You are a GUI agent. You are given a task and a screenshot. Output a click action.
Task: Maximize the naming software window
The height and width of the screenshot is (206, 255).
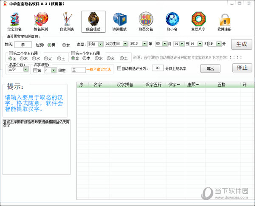(x=240, y=3)
